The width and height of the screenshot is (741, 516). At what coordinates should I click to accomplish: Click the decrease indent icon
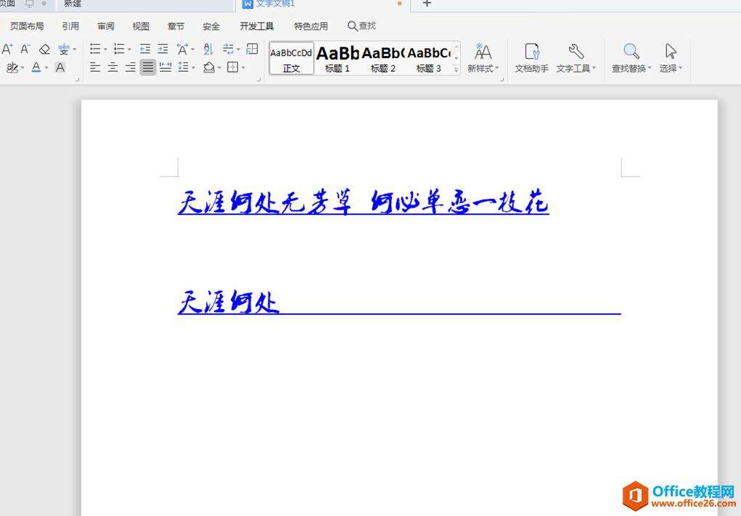tap(145, 49)
